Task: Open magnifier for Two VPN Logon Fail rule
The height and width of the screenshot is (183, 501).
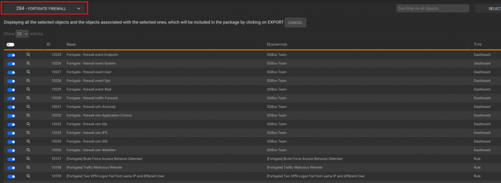Action: (x=28, y=176)
